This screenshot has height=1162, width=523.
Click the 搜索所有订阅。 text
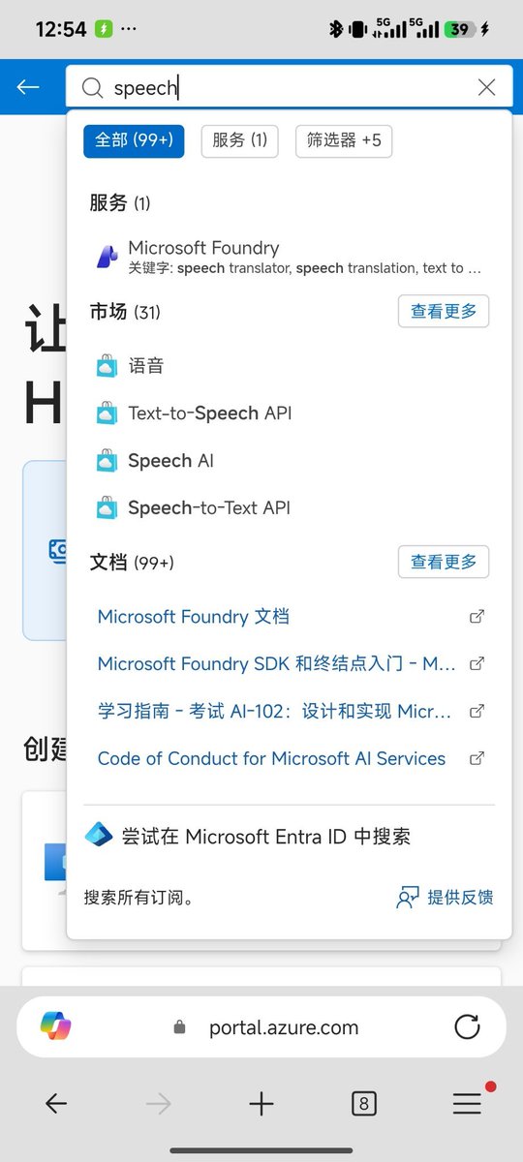(139, 898)
